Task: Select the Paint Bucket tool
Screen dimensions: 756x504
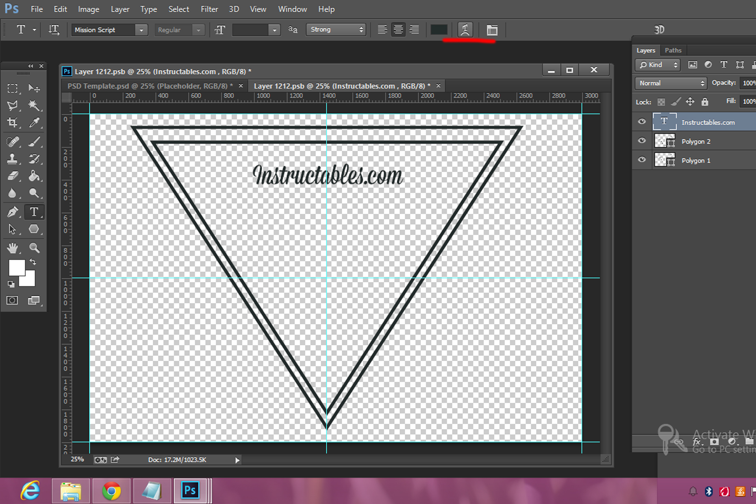Action: pos(34,176)
